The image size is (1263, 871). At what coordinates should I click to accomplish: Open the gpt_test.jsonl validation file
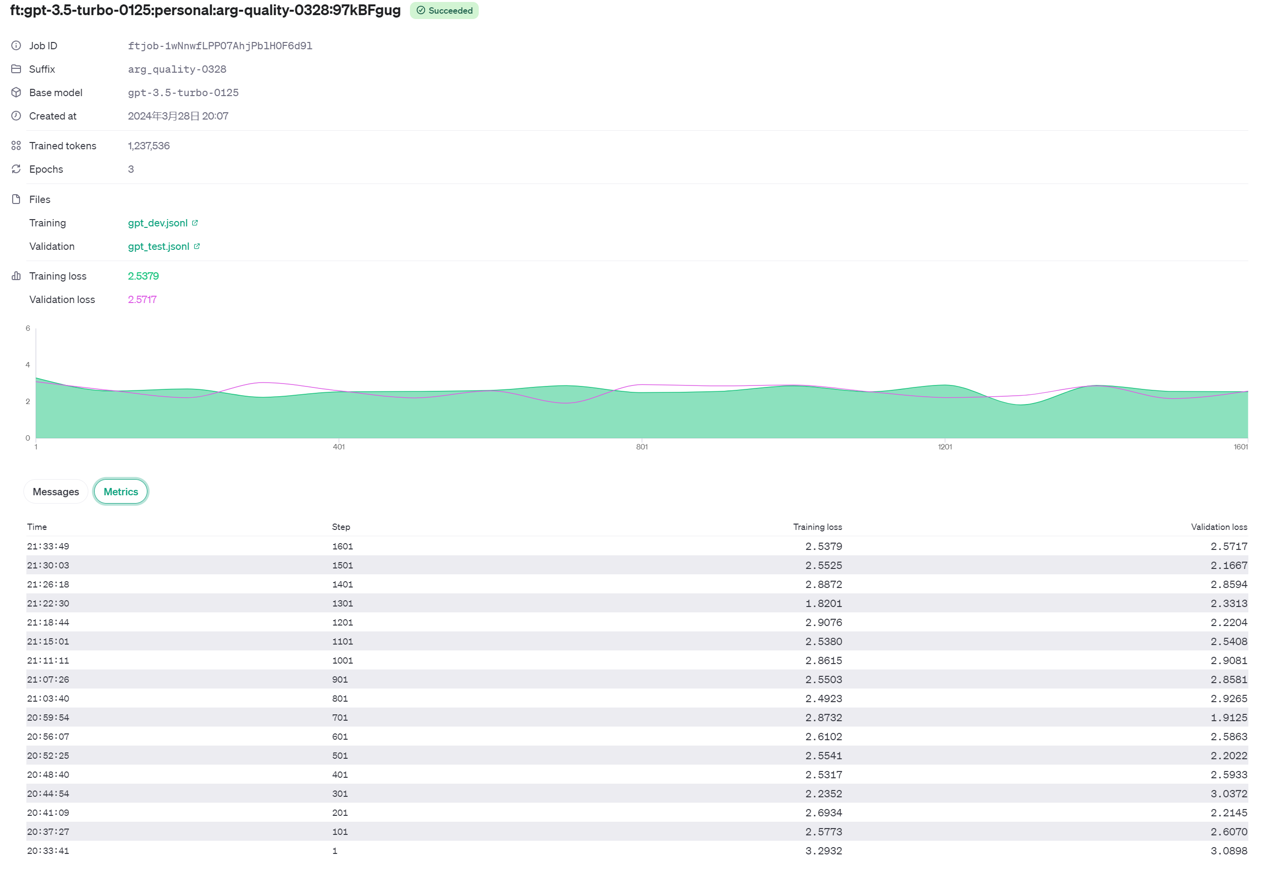(x=158, y=246)
